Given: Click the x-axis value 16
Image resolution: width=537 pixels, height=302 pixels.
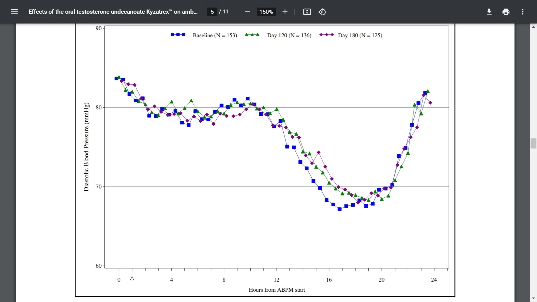Looking at the screenshot, I should click(329, 280).
